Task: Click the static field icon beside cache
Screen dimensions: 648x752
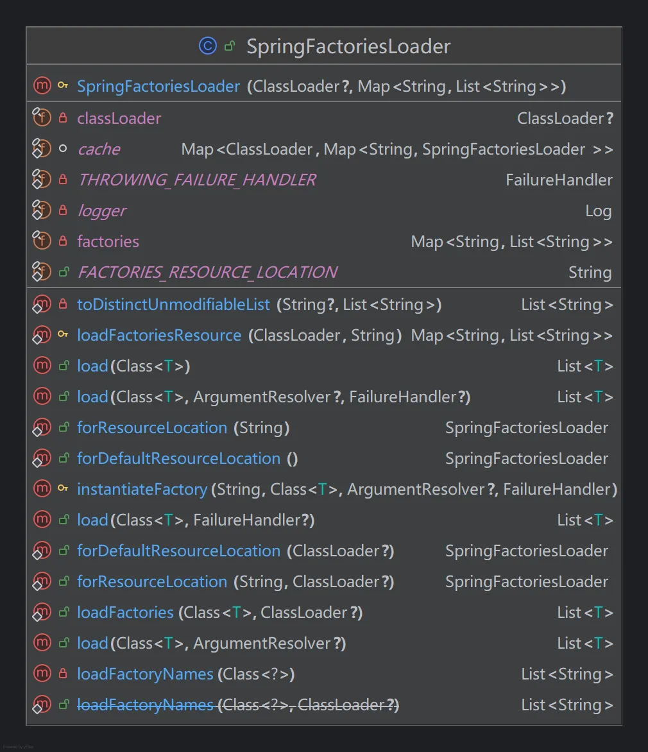Action: tap(42, 149)
